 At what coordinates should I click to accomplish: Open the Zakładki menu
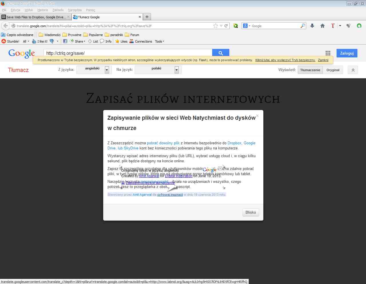(x=58, y=10)
